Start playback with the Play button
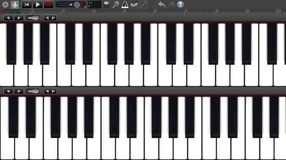The image size is (286, 160). point(38,5)
